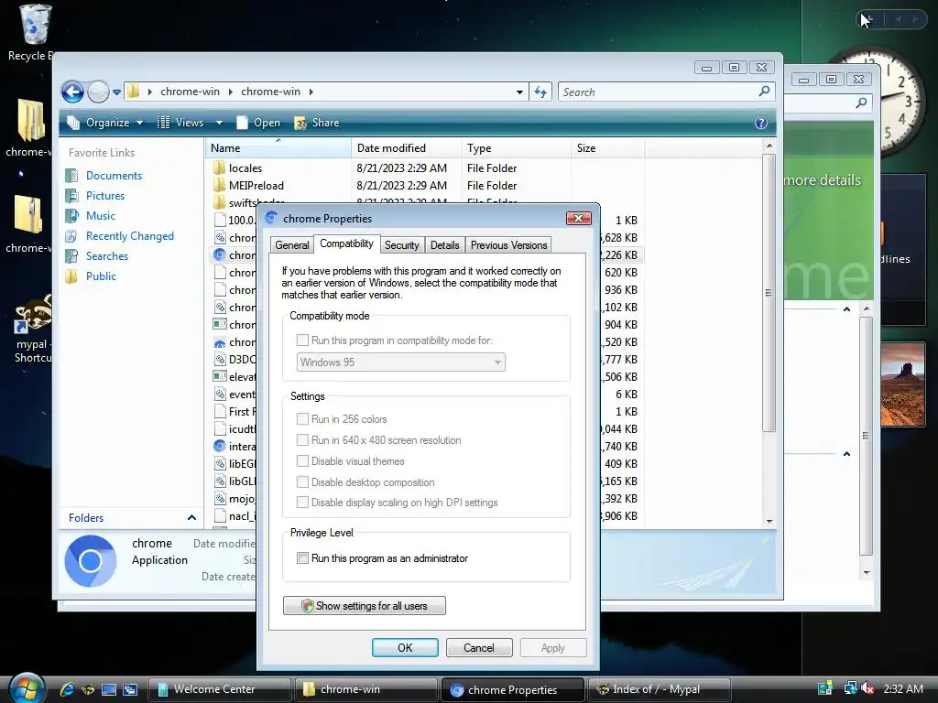
Task: Expand the Folders pane chevron
Action: click(191, 518)
